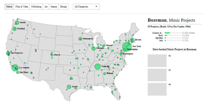Pick the Detroit city bubble

[x=104, y=46]
